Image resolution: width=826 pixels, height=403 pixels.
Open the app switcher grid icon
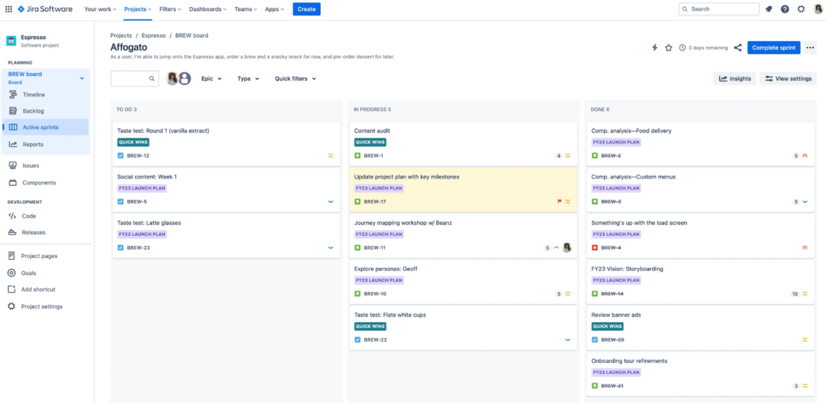coord(8,9)
